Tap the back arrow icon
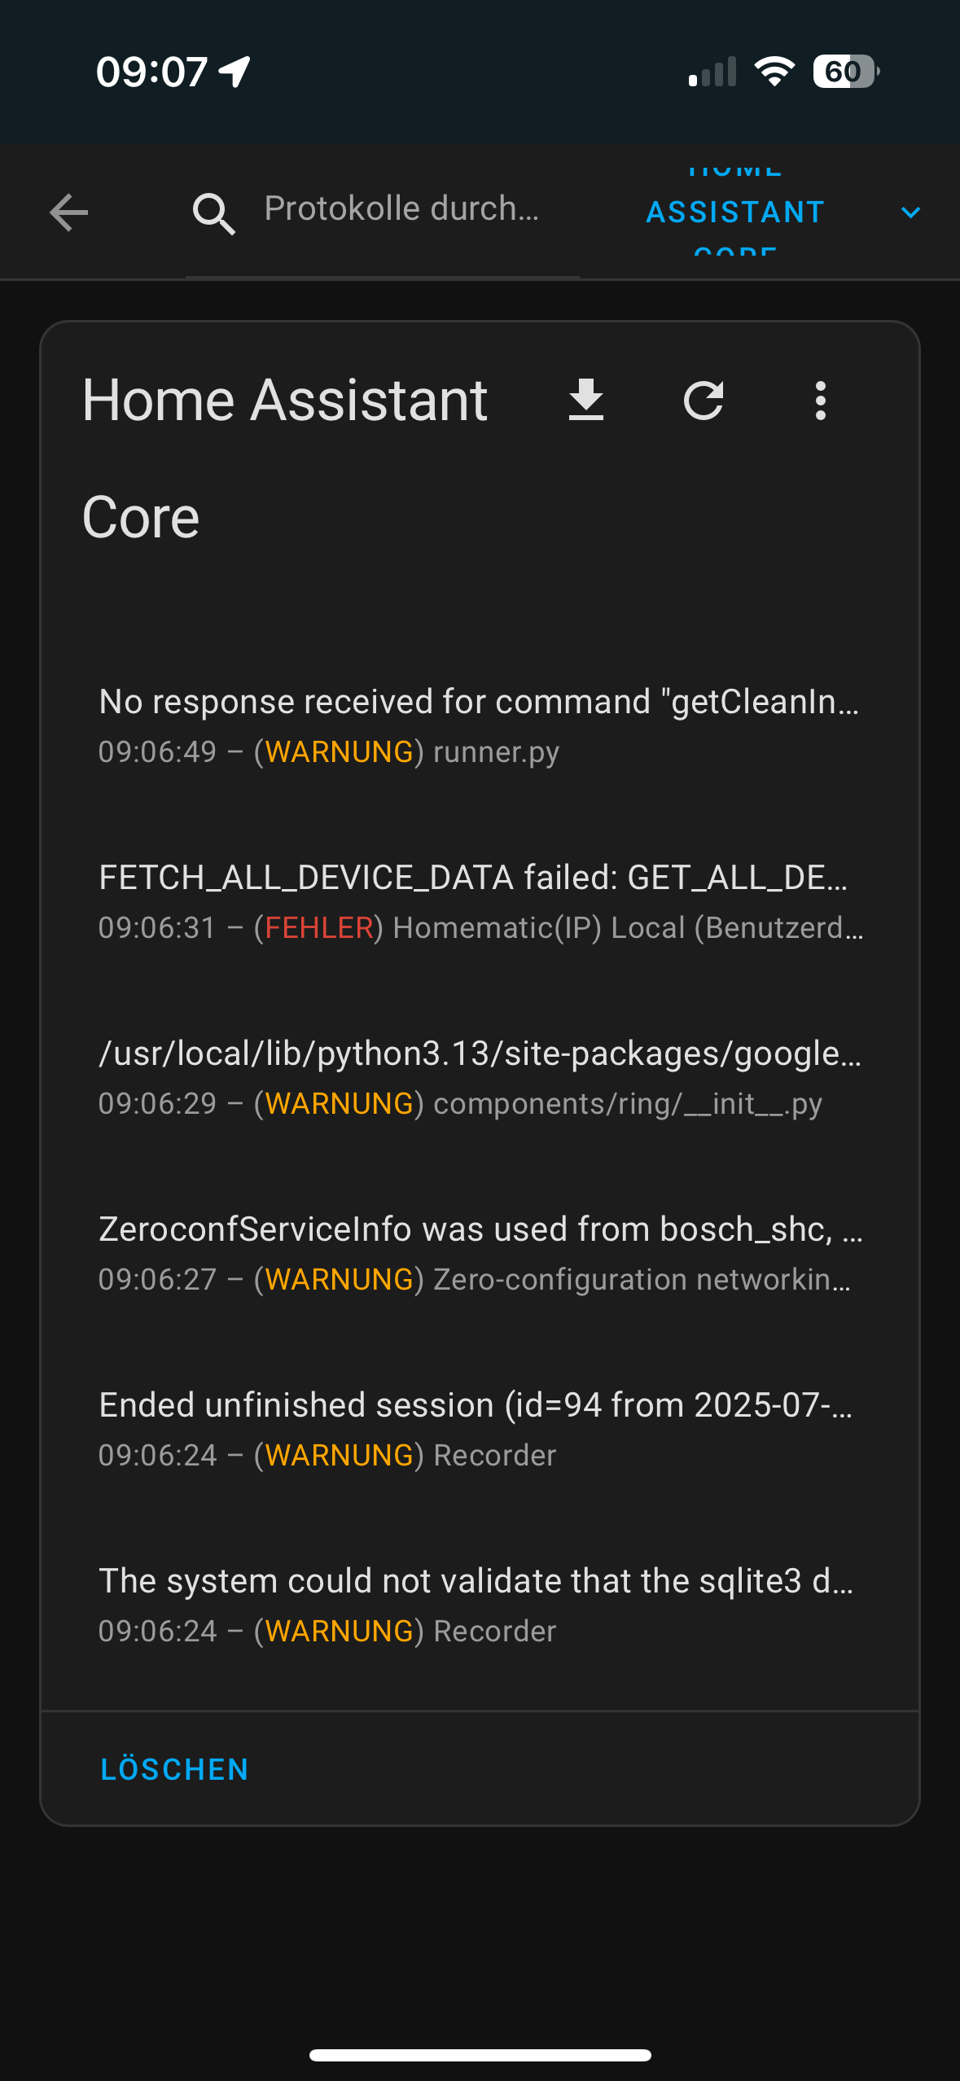This screenshot has height=2081, width=960. [x=69, y=212]
